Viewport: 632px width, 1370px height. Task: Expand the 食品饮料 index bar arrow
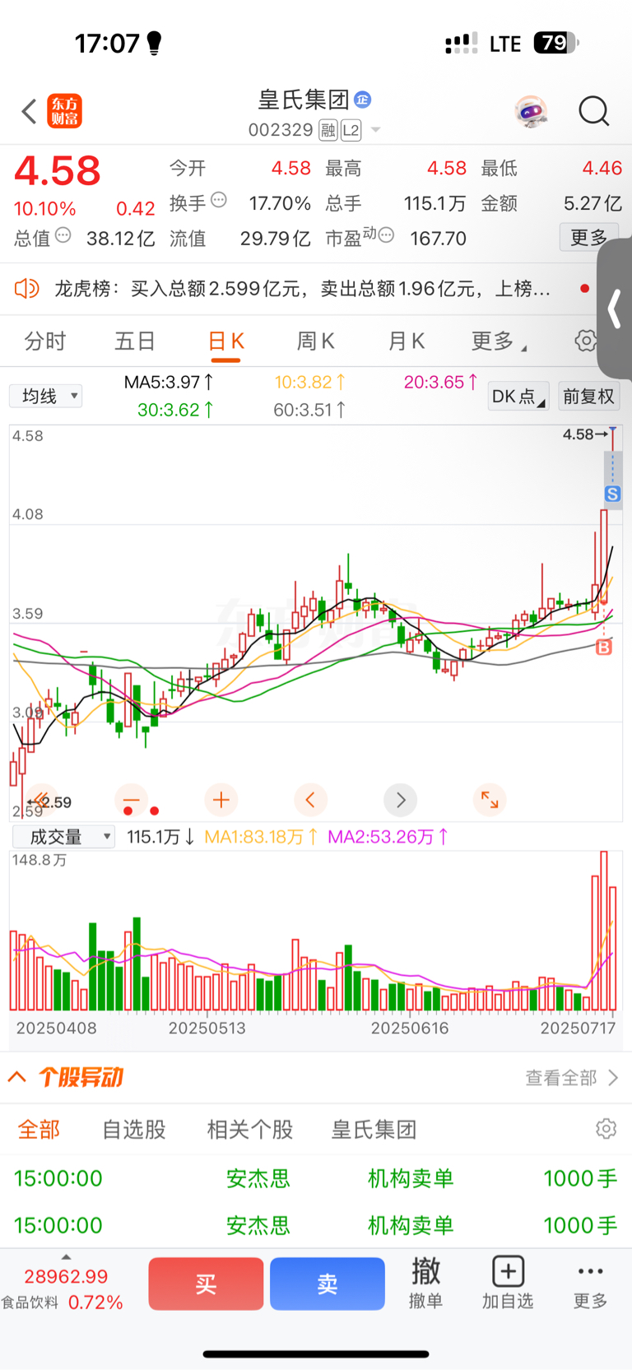coord(66,1257)
